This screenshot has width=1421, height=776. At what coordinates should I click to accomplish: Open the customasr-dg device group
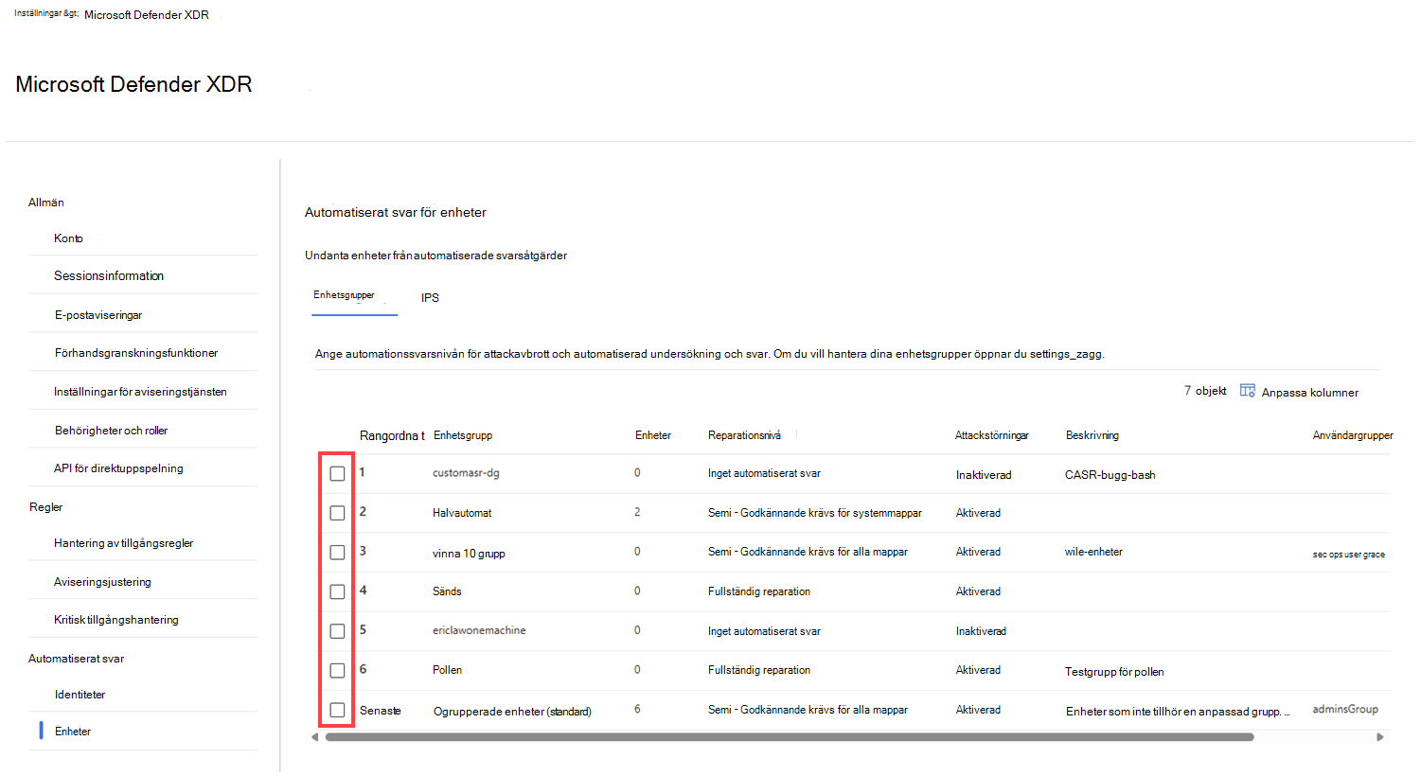(x=466, y=473)
